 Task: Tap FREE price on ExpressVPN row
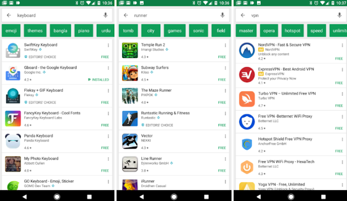point(339,83)
